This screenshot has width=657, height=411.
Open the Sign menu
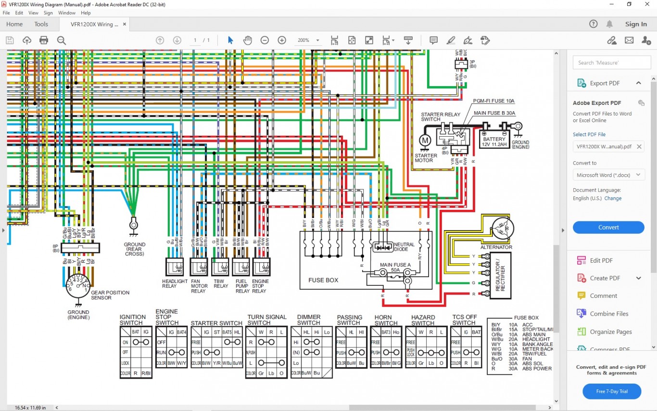click(48, 13)
